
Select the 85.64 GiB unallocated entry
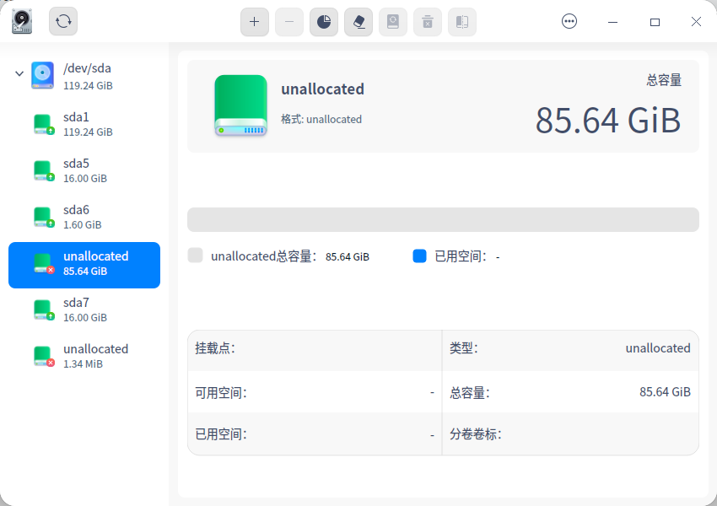tap(84, 264)
